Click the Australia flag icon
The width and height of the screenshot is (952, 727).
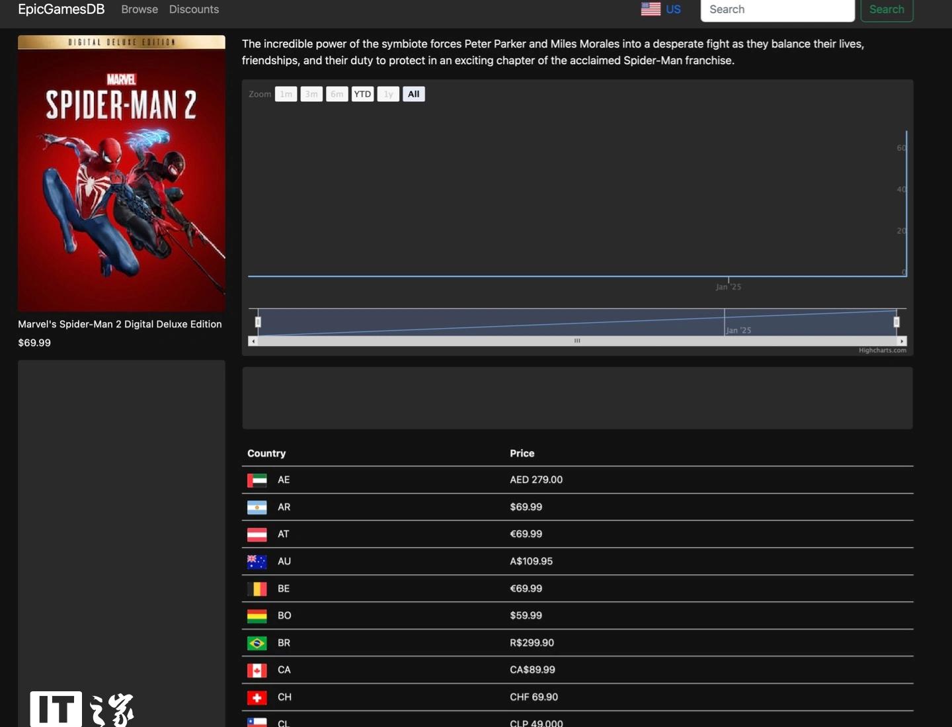click(257, 562)
